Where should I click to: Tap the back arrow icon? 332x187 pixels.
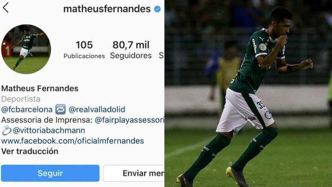click(x=6, y=8)
